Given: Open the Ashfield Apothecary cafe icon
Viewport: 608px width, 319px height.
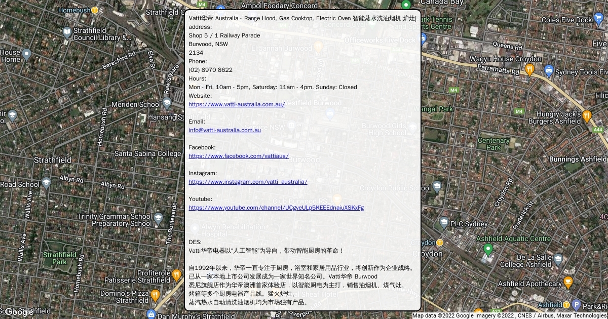Looking at the screenshot, I should [x=568, y=283].
